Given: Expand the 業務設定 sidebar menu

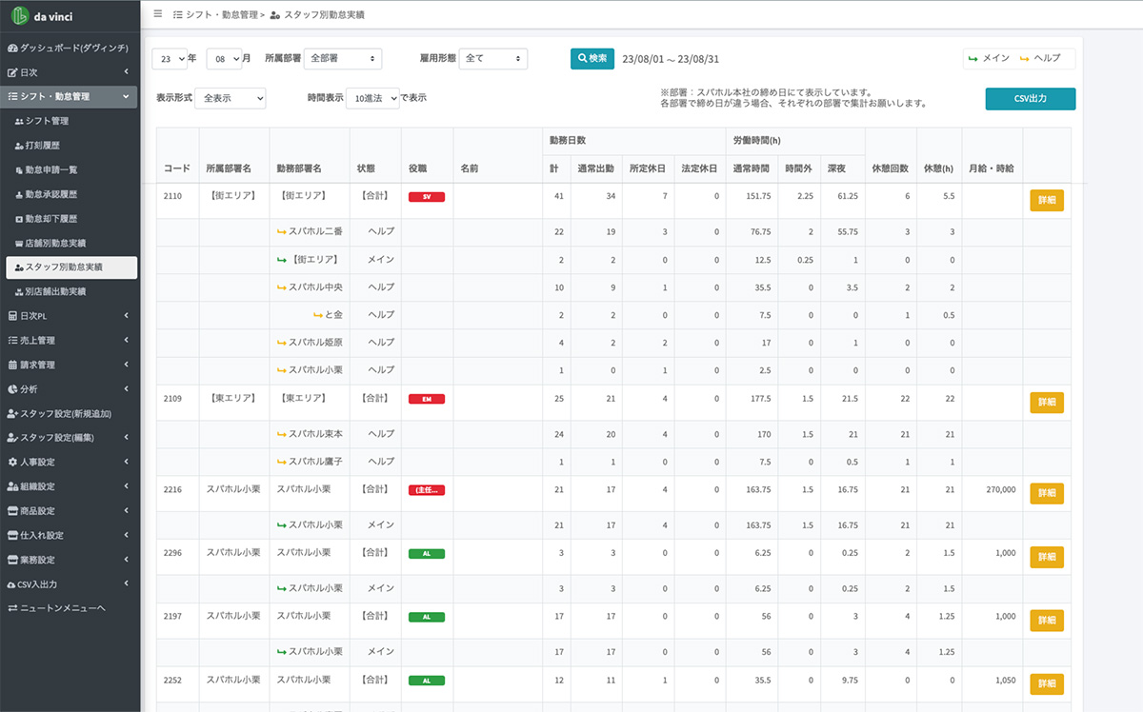Looking at the screenshot, I should [70, 560].
